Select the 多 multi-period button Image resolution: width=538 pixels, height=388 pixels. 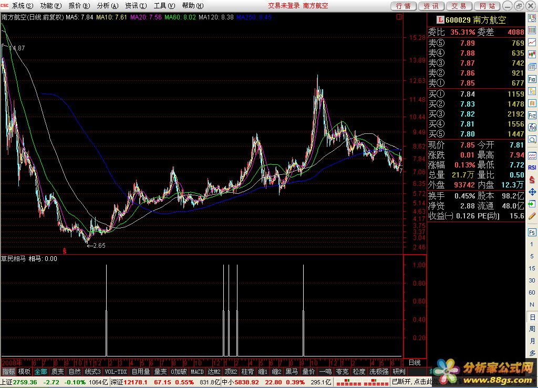click(x=532, y=353)
